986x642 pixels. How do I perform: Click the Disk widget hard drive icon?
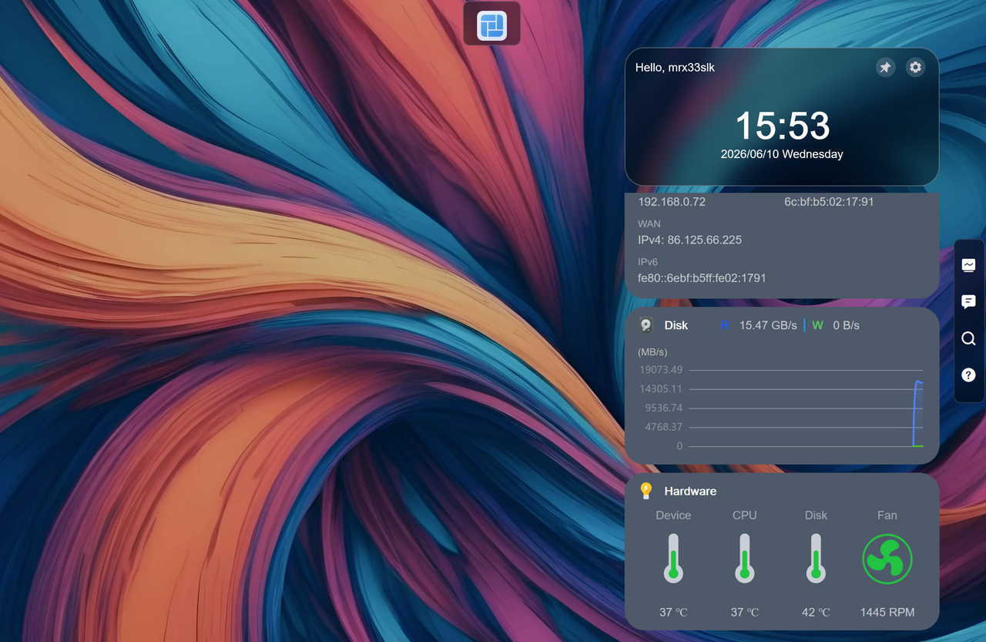pyautogui.click(x=646, y=325)
